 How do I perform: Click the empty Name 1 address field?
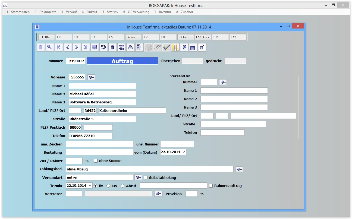(102, 86)
